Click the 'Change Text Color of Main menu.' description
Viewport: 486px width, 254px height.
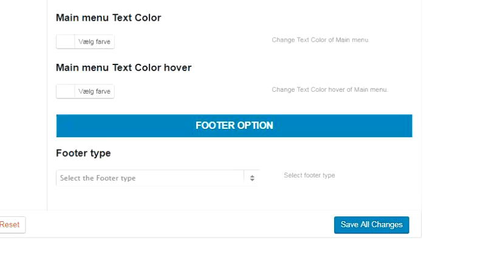click(x=320, y=40)
